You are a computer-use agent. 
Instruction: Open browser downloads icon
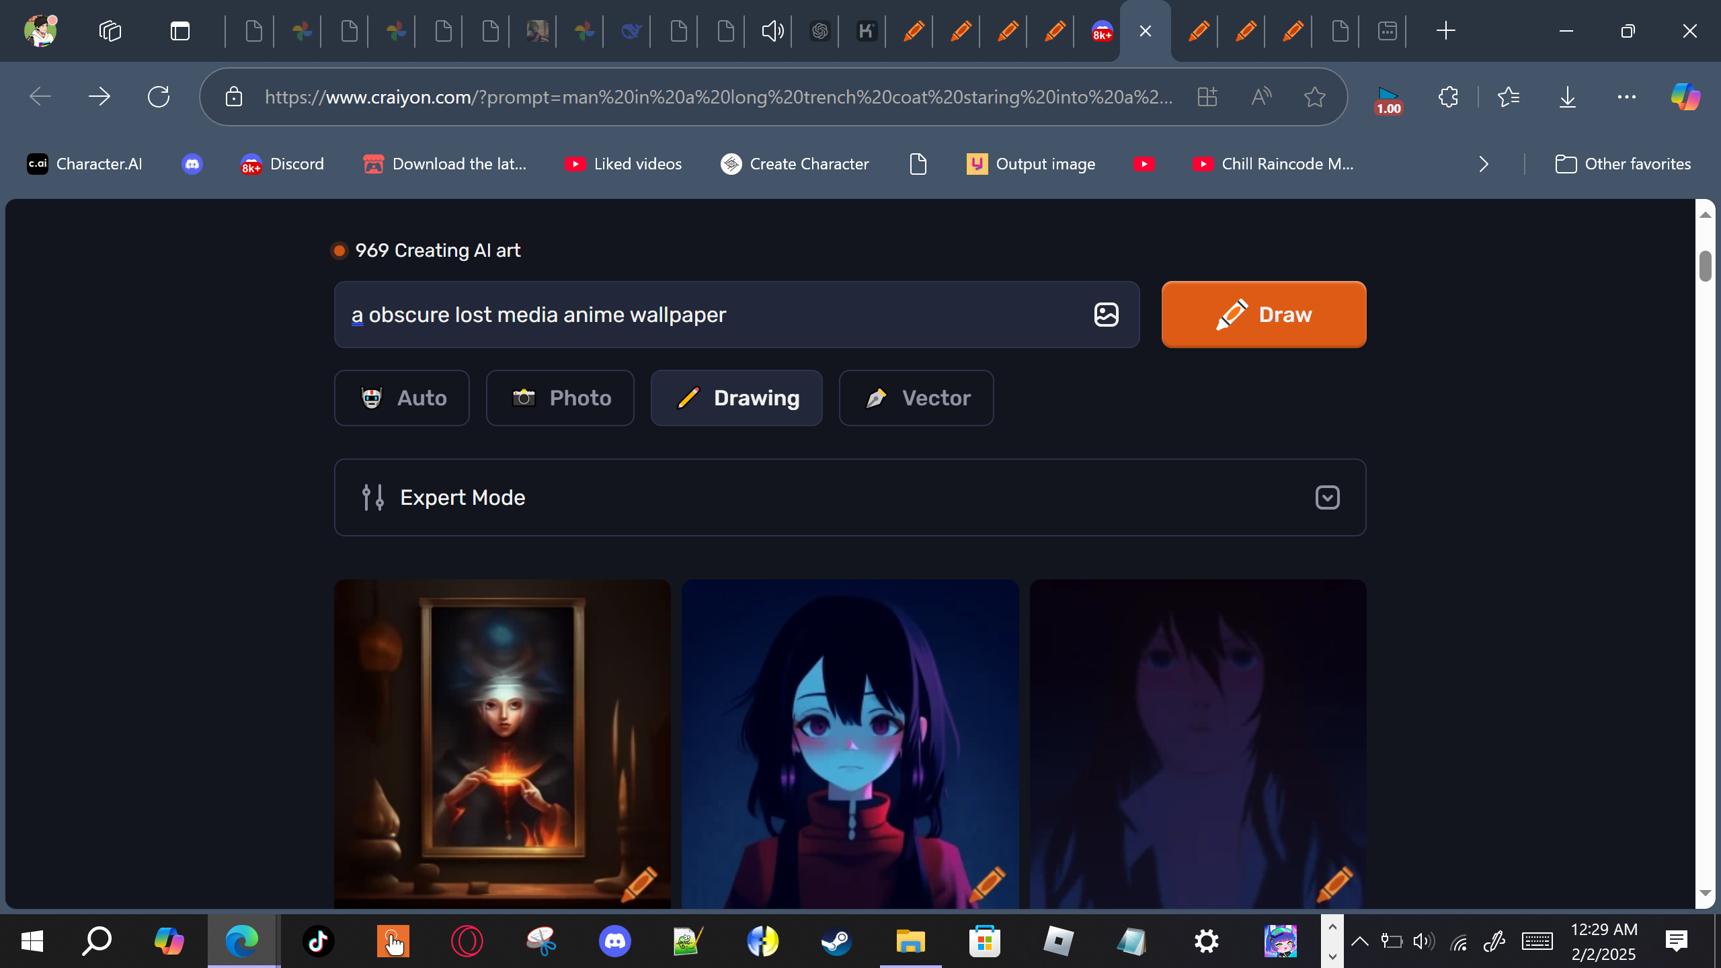[x=1567, y=97]
